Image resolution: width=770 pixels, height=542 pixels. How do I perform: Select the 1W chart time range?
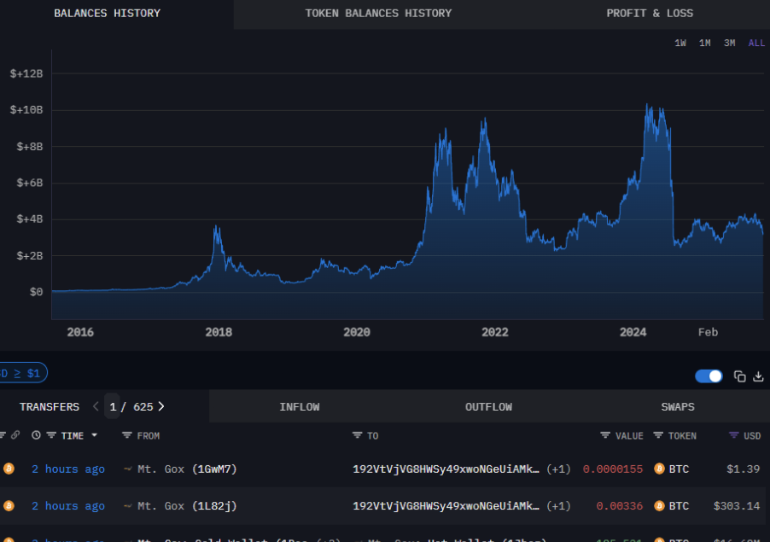click(680, 43)
